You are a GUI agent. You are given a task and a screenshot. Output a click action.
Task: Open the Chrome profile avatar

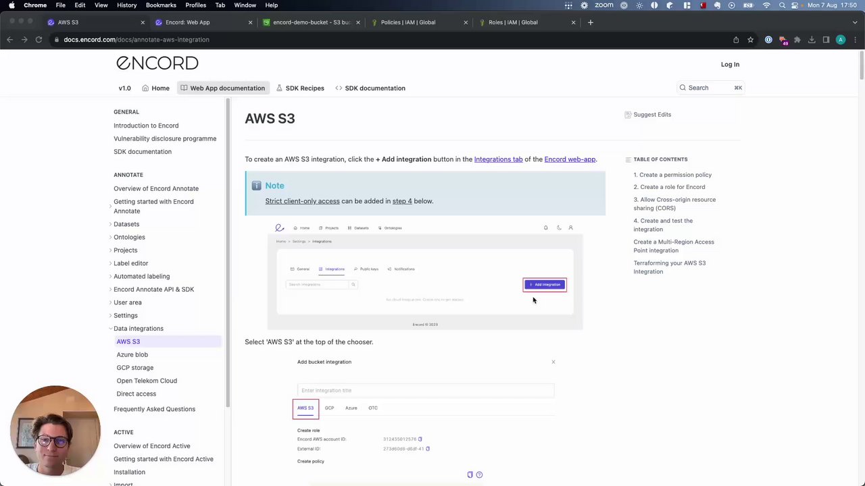(841, 40)
